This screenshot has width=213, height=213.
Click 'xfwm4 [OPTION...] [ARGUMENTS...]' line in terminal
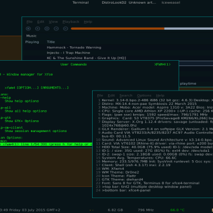pos(37,88)
